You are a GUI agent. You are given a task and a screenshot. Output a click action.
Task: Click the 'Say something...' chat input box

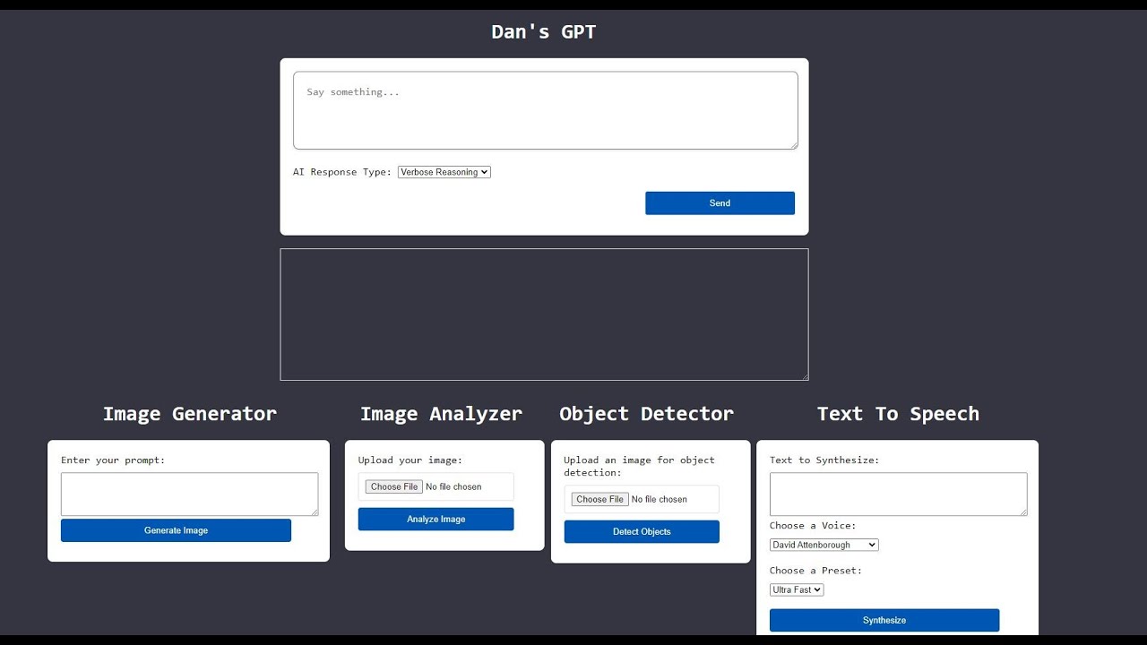click(545, 110)
